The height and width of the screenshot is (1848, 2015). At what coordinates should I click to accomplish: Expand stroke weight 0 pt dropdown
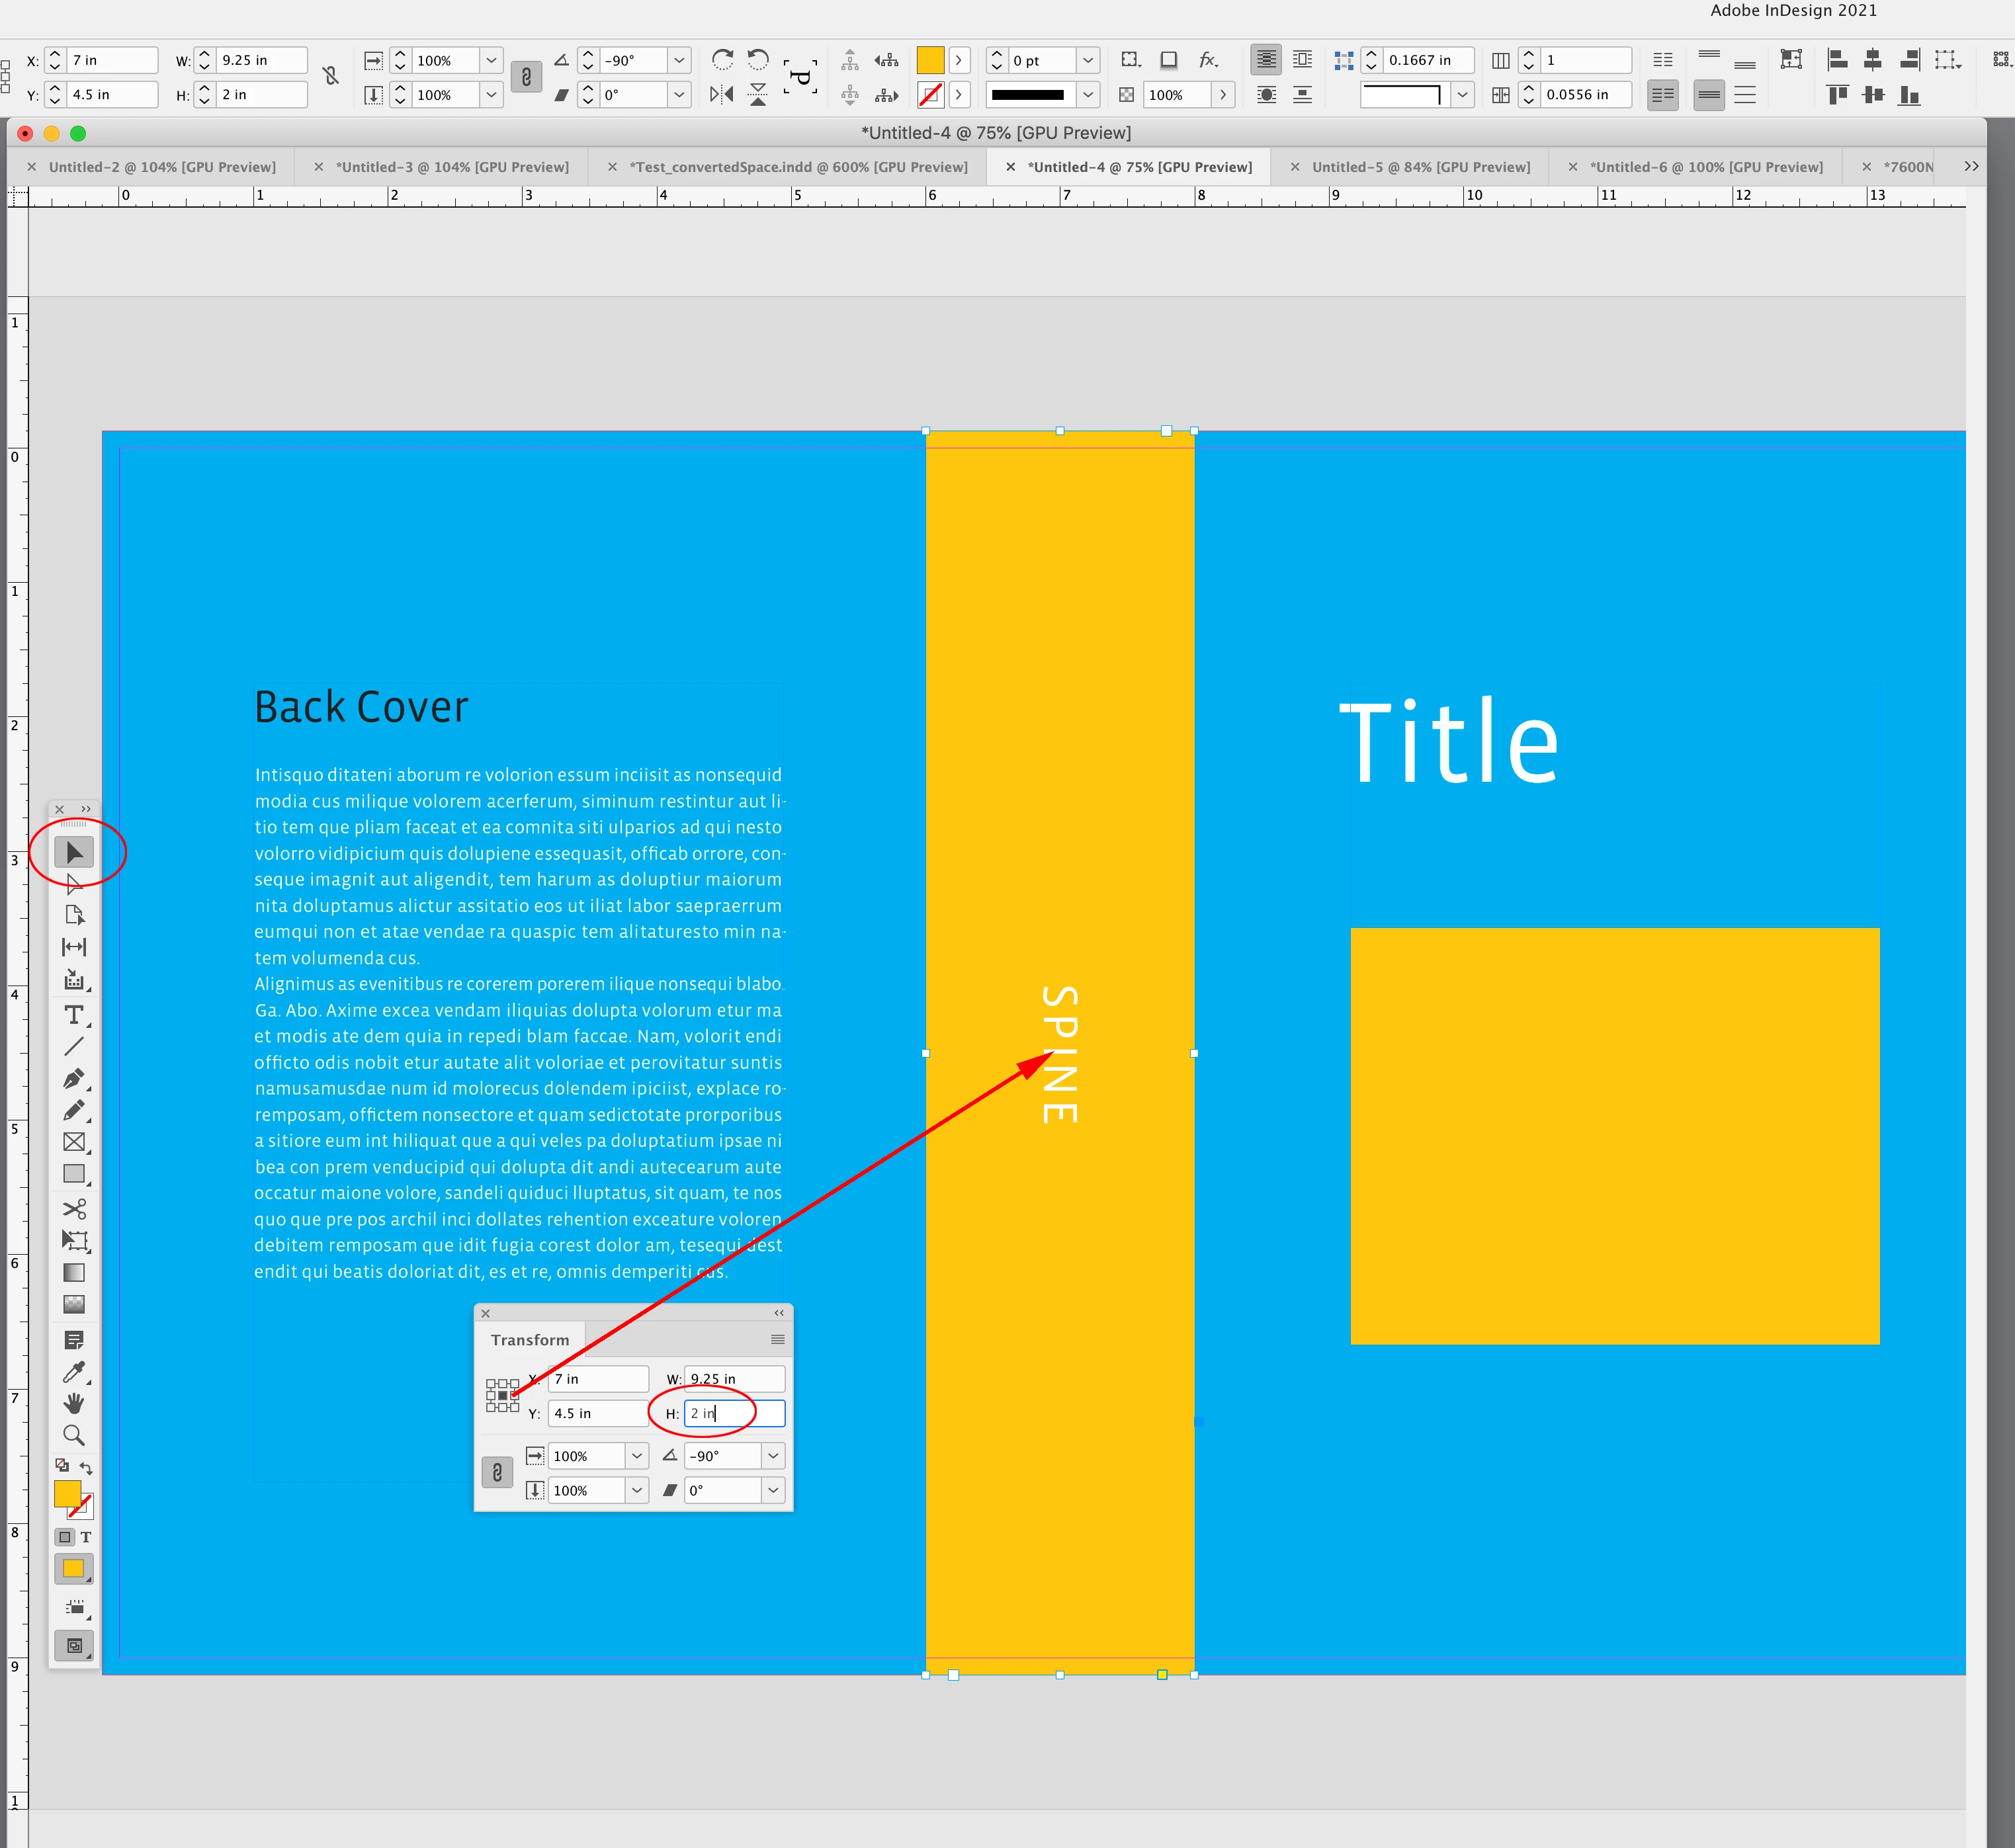[1088, 60]
